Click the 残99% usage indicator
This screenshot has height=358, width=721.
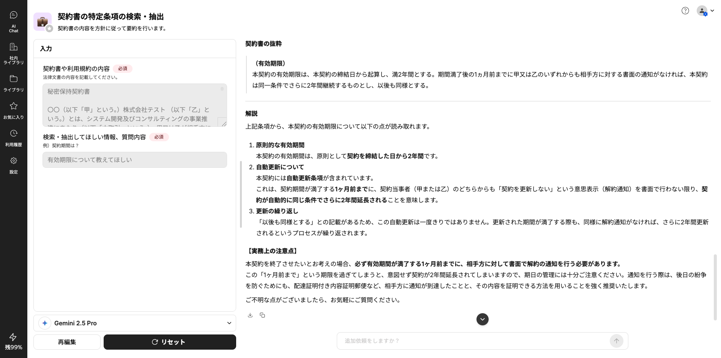pyautogui.click(x=13, y=342)
